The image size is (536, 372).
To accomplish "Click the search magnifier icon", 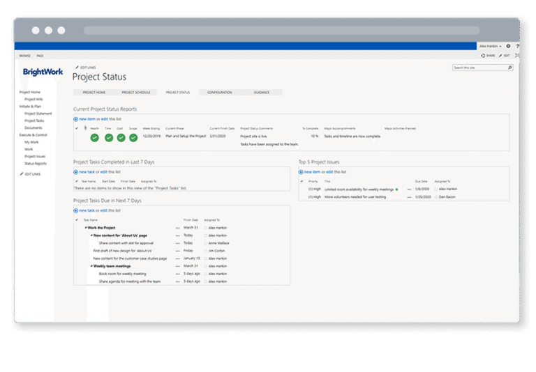I will pyautogui.click(x=509, y=68).
